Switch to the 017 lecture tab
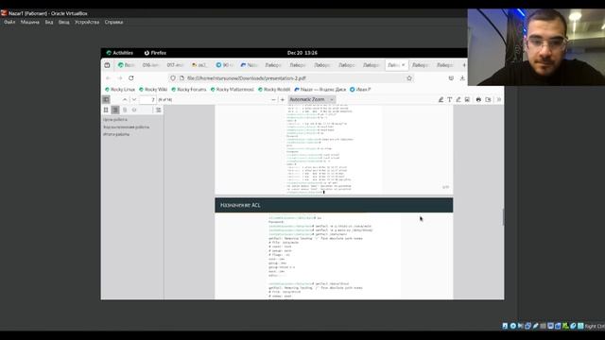 click(175, 65)
